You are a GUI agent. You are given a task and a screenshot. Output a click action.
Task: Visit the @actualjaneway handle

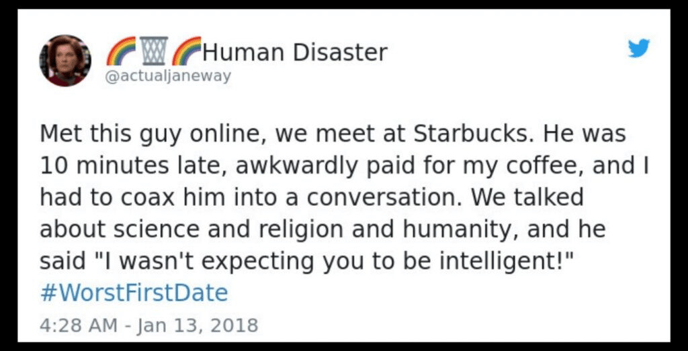coord(168,76)
